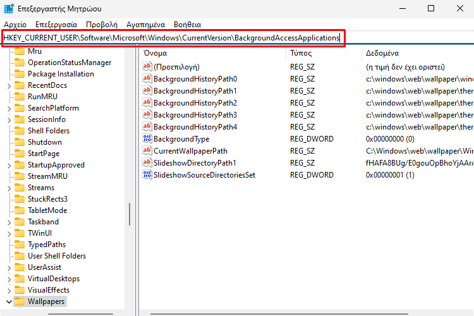Select the RecentDocs tree item
The image size is (474, 316).
click(x=47, y=85)
